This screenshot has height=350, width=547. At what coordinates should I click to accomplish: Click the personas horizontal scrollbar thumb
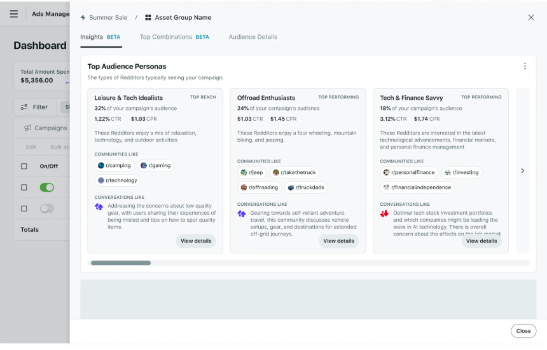121,263
